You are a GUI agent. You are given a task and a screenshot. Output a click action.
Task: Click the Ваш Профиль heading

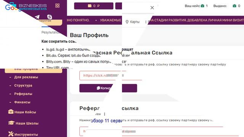click(x=89, y=35)
